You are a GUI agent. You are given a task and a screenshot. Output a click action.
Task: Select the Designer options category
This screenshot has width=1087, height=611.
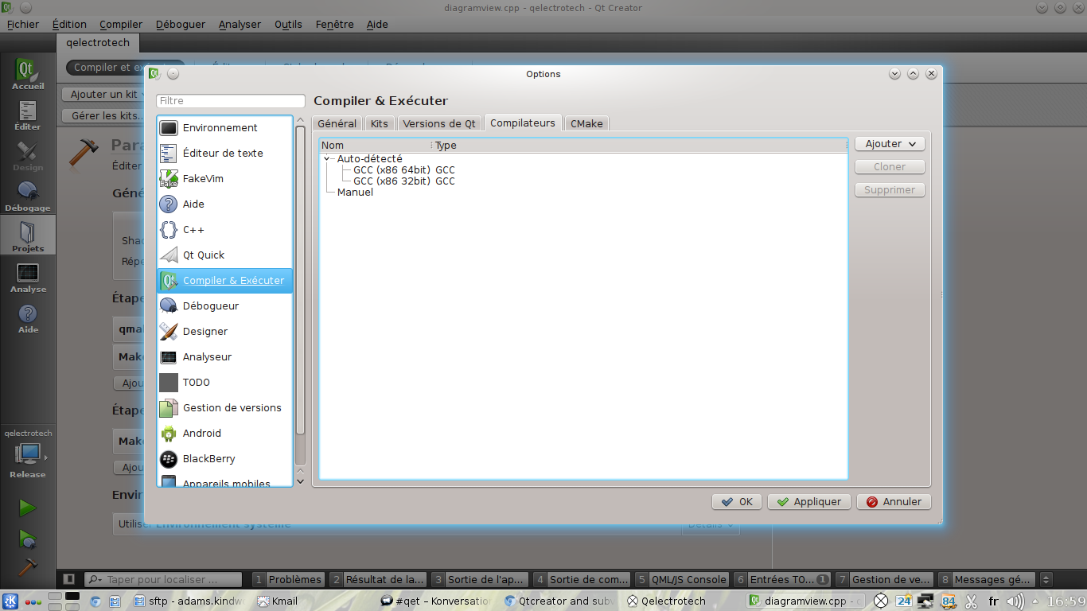(225, 331)
